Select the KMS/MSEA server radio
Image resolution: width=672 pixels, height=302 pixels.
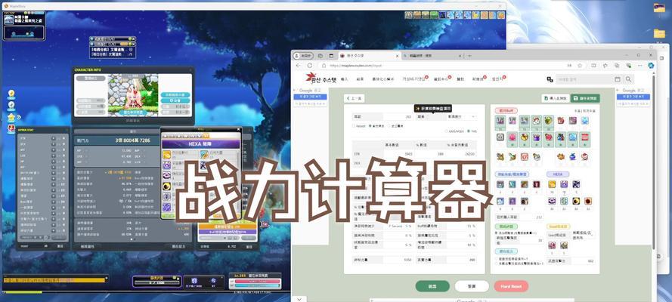coord(447,131)
